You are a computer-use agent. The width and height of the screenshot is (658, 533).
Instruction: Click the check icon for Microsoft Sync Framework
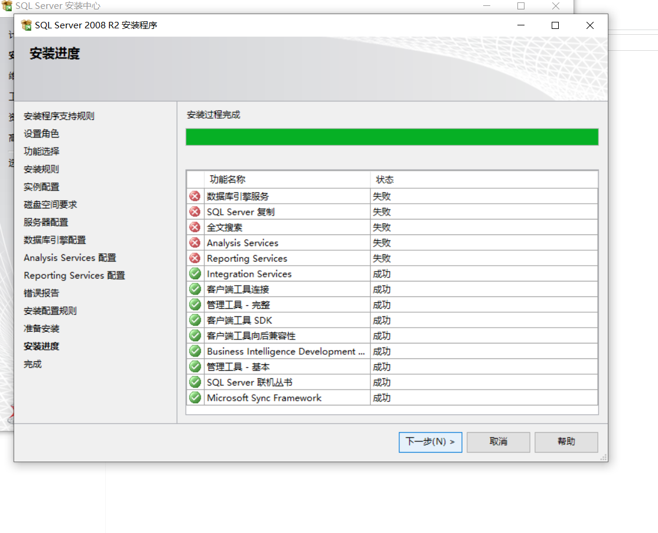pyautogui.click(x=195, y=398)
